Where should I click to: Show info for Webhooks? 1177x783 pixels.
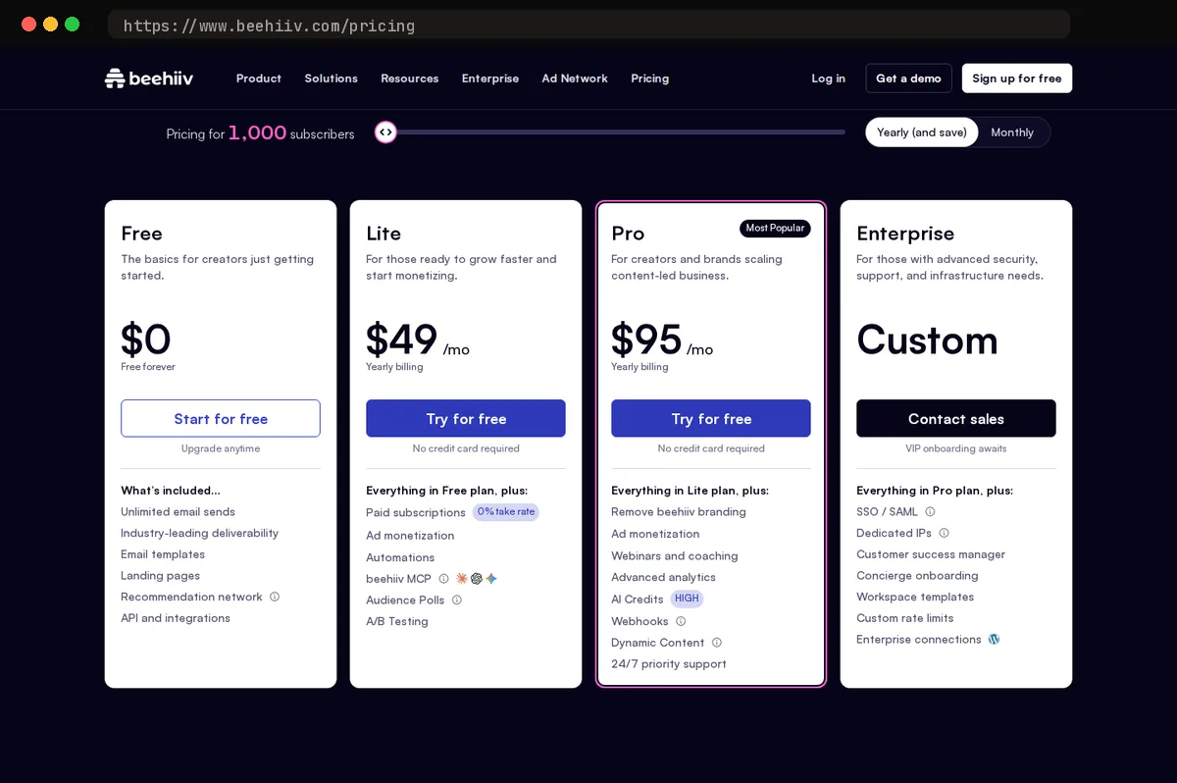pos(681,621)
